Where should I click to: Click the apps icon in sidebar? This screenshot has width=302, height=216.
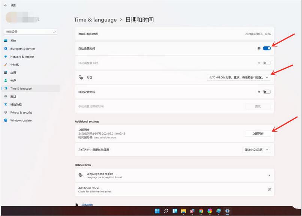[6, 72]
